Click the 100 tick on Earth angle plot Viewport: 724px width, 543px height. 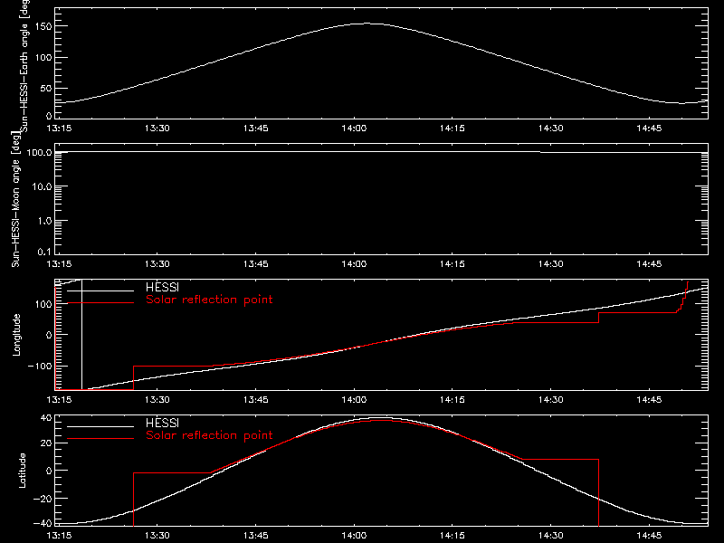43,57
